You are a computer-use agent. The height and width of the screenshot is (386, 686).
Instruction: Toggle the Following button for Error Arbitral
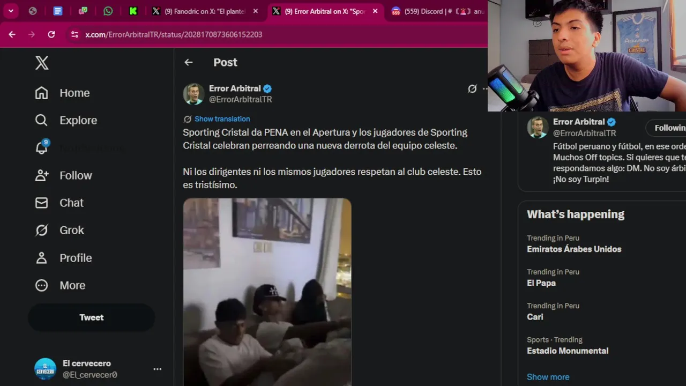click(x=668, y=128)
